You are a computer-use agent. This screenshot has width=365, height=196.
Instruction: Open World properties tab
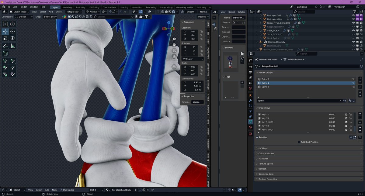point(250,88)
